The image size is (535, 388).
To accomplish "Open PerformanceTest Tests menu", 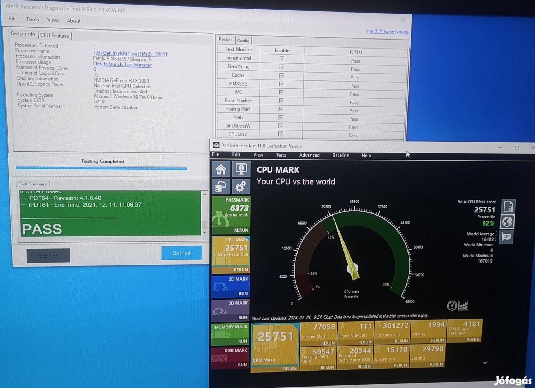I will (x=281, y=155).
